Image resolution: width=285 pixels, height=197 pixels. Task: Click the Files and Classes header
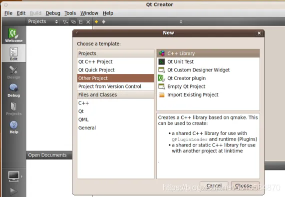[x=116, y=94]
